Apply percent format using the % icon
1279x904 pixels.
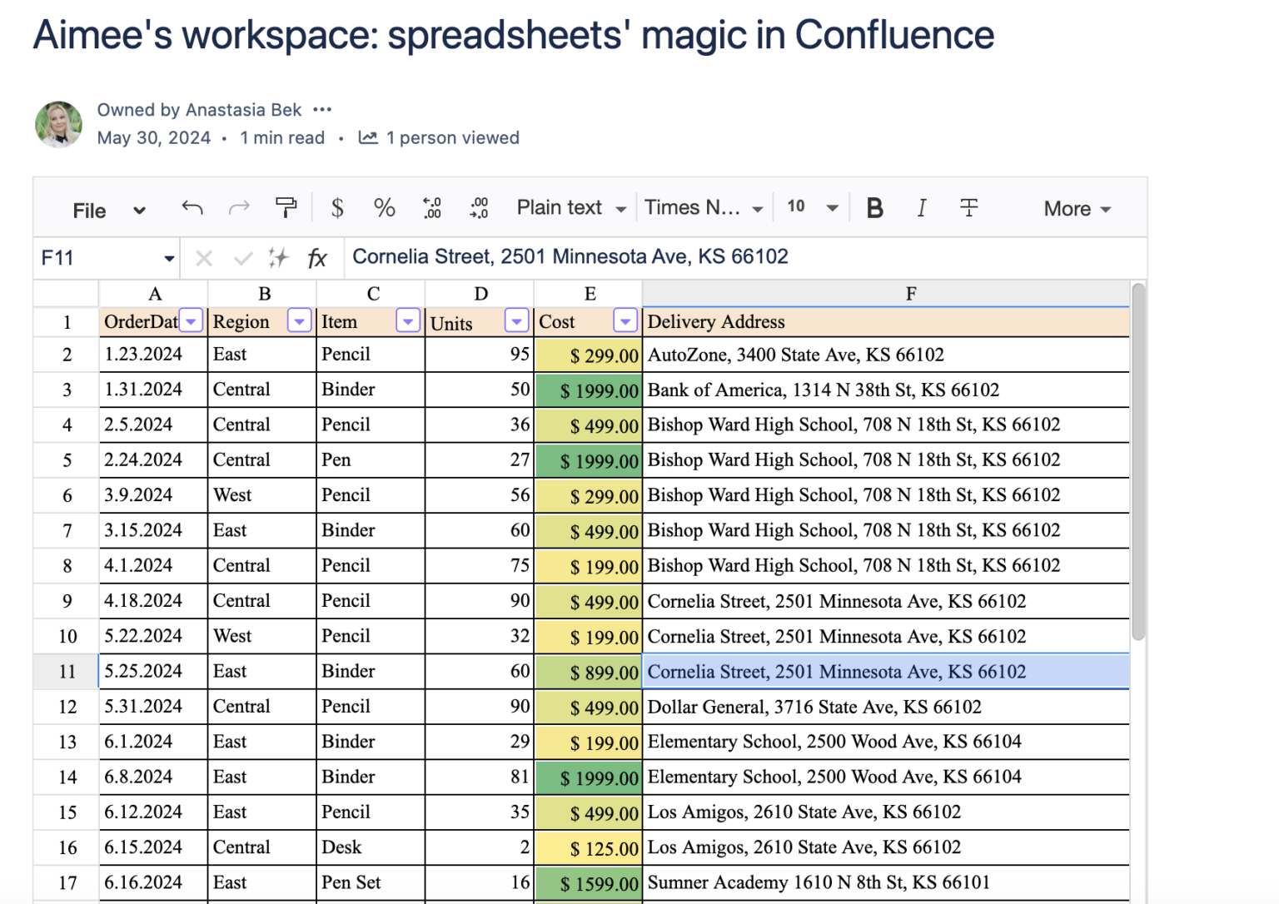pos(384,208)
